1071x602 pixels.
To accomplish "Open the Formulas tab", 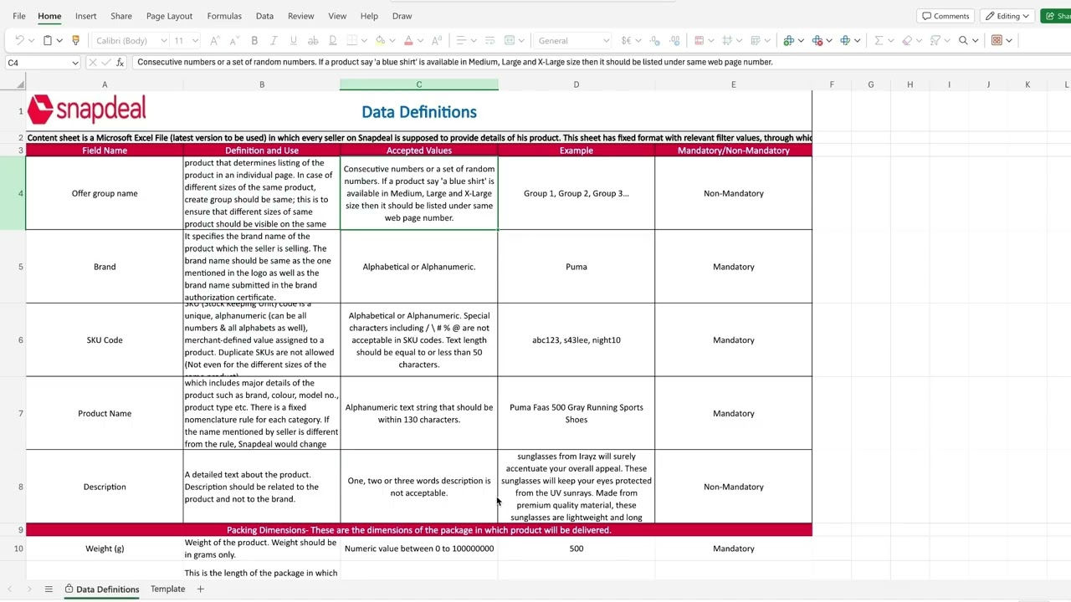I will [x=224, y=16].
